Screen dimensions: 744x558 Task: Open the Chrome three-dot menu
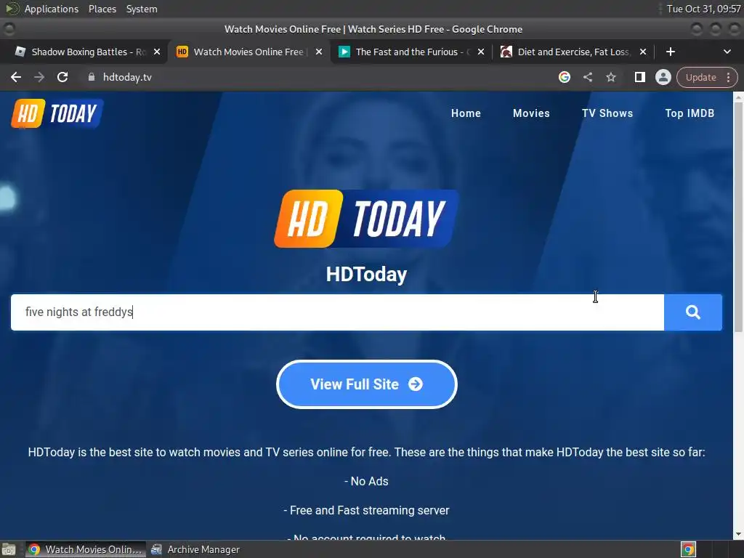click(728, 77)
